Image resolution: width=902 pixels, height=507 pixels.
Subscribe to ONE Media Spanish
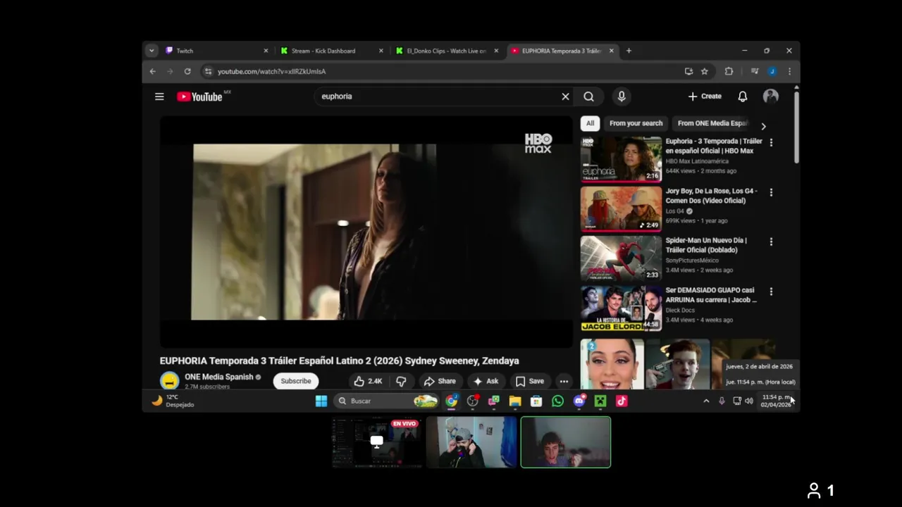tap(296, 381)
